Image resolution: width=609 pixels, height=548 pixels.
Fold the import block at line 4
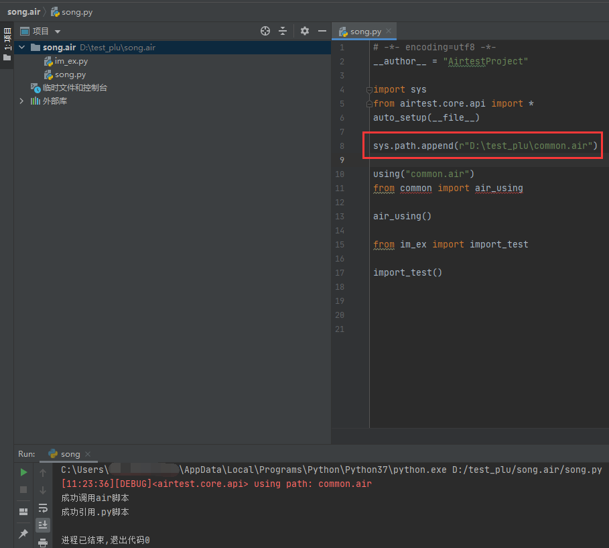click(x=369, y=90)
